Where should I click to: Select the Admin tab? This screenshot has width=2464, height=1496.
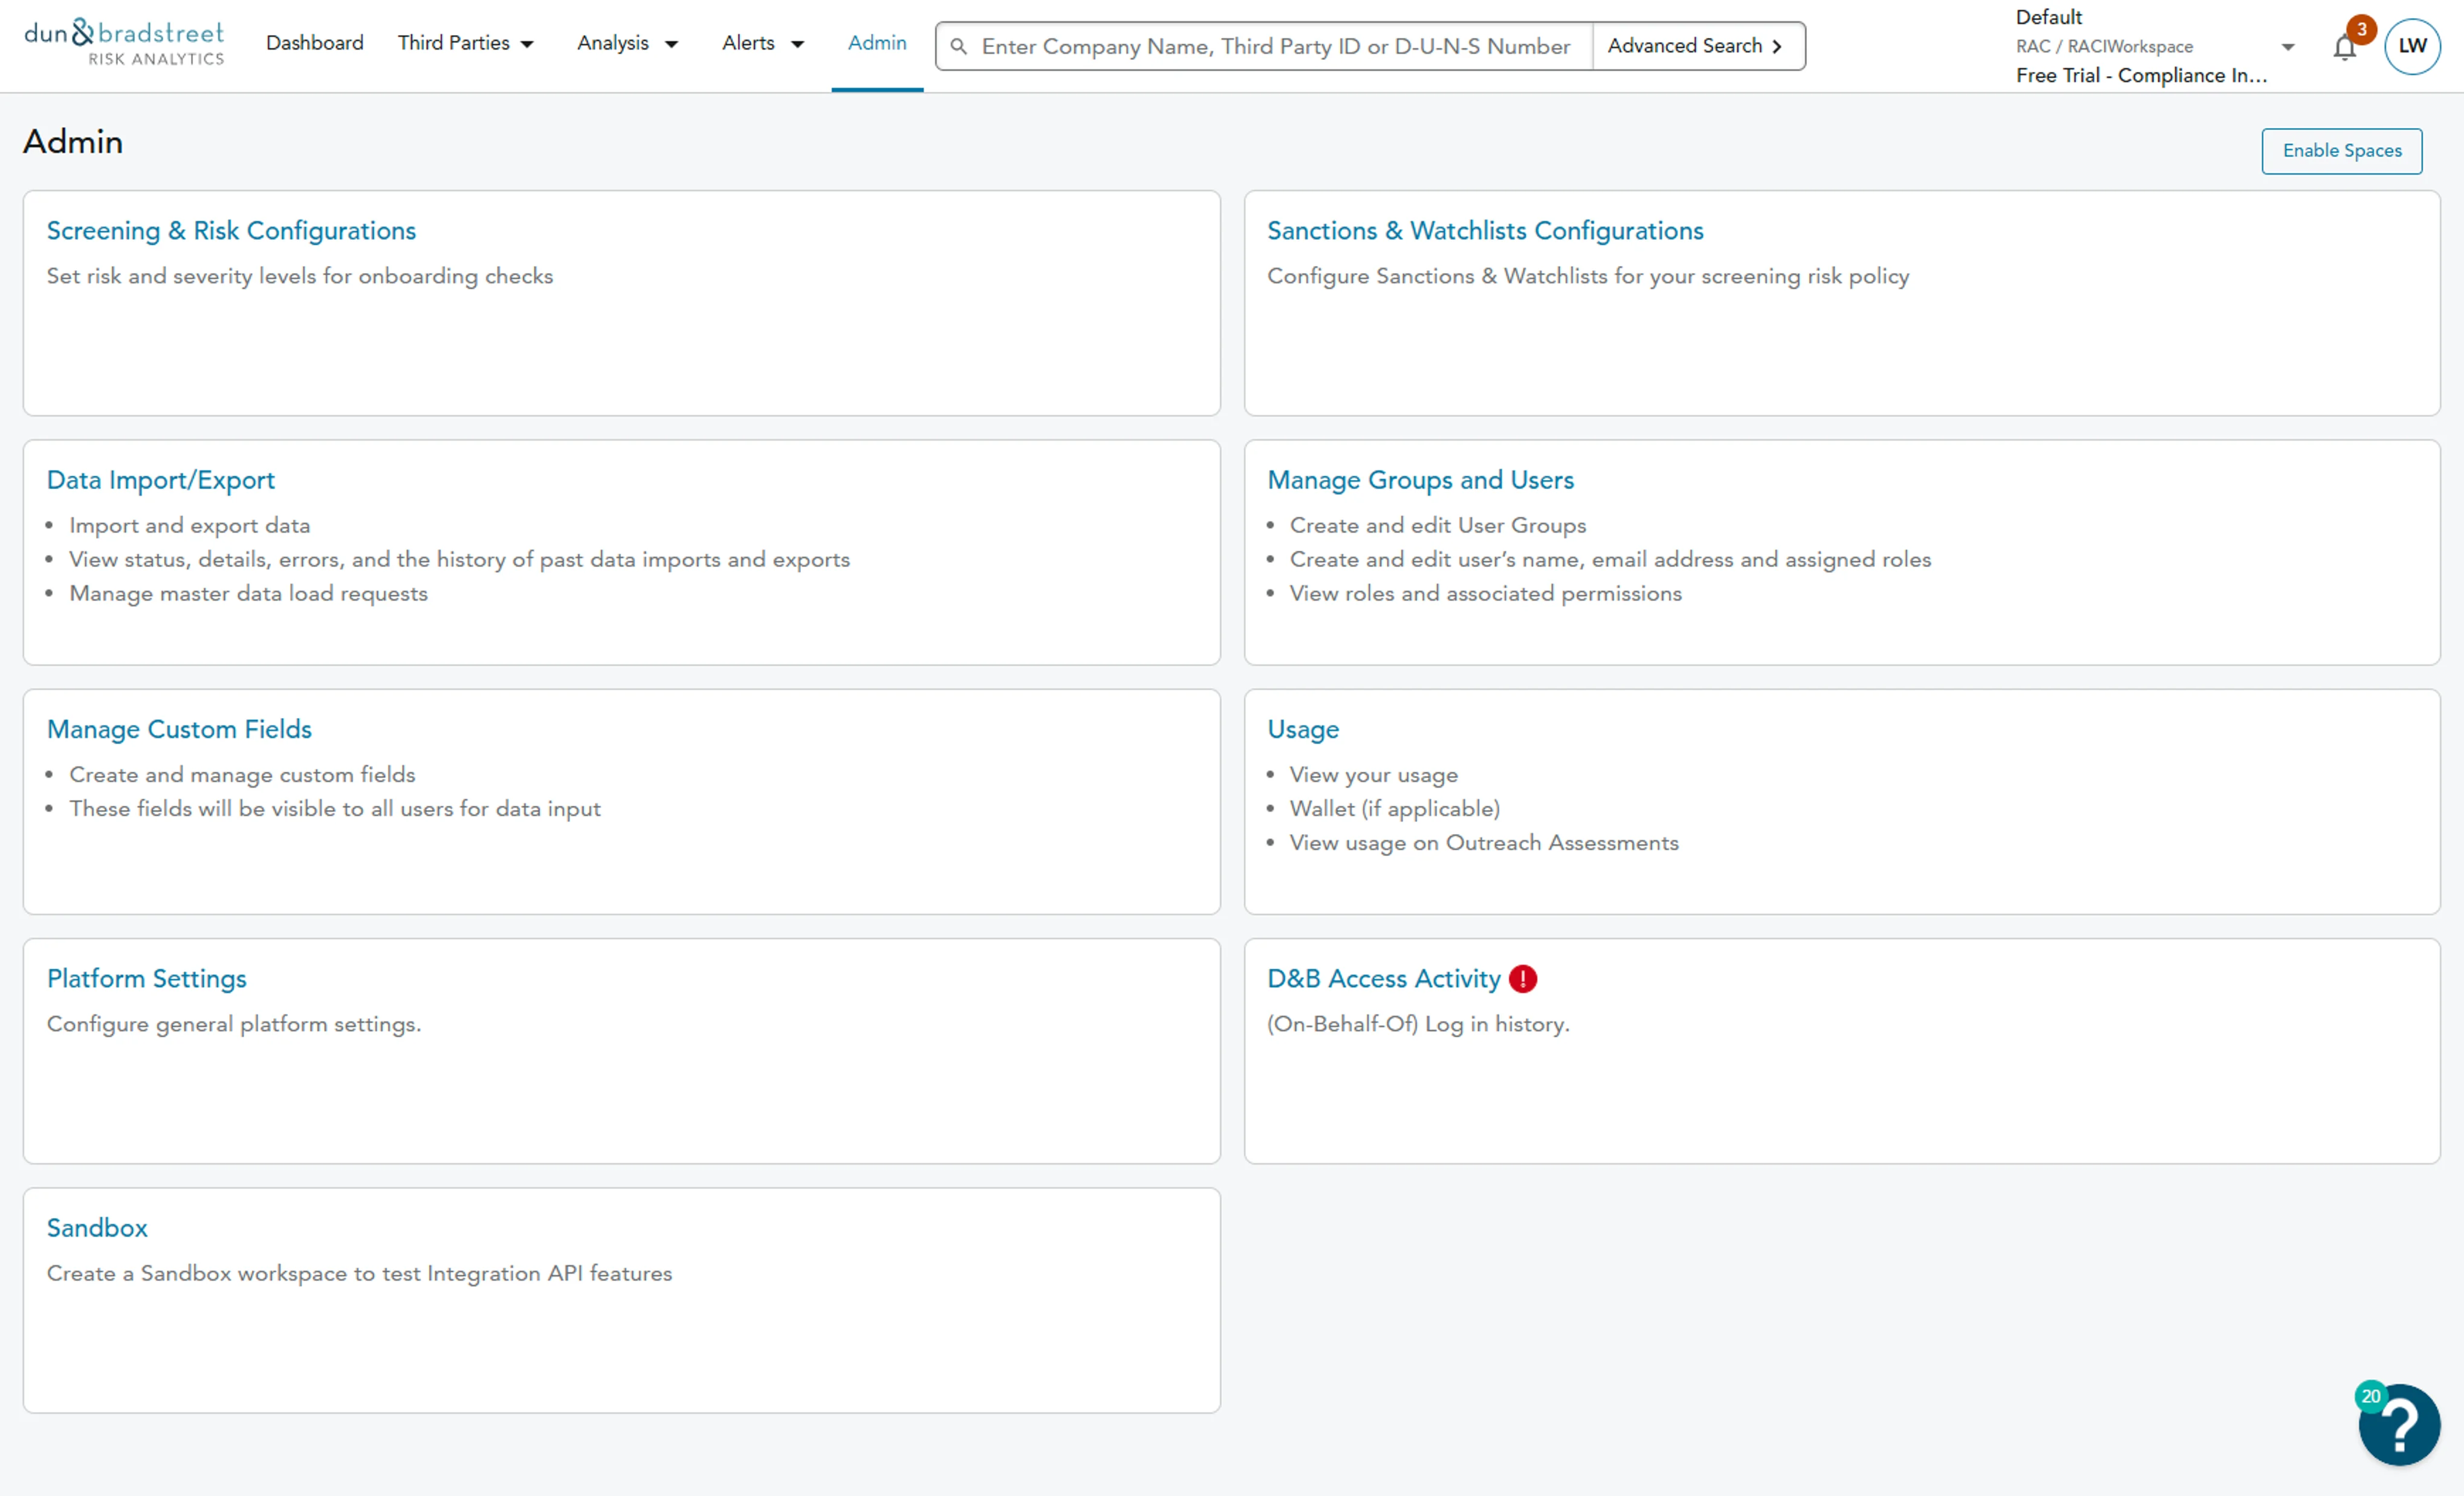pyautogui.click(x=877, y=43)
